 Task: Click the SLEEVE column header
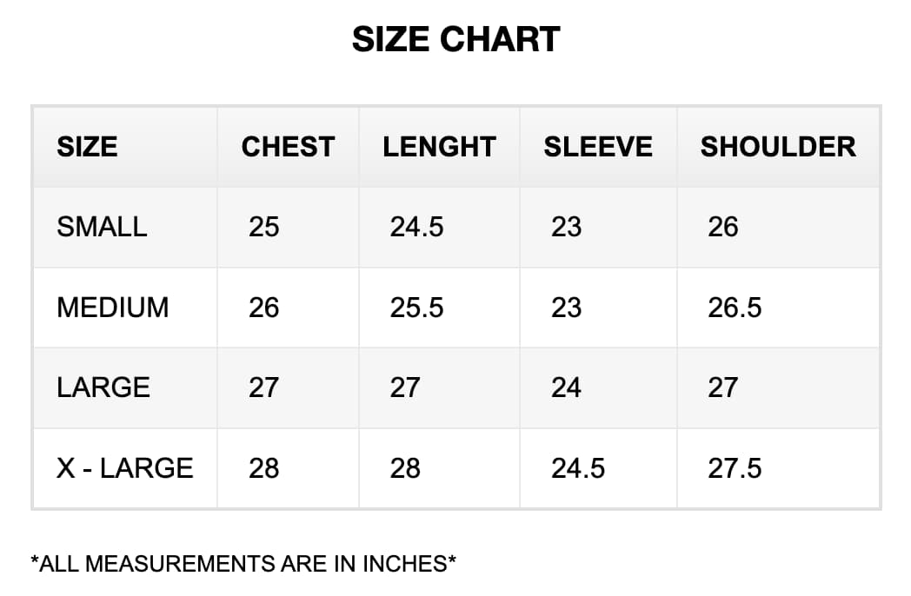(x=598, y=147)
